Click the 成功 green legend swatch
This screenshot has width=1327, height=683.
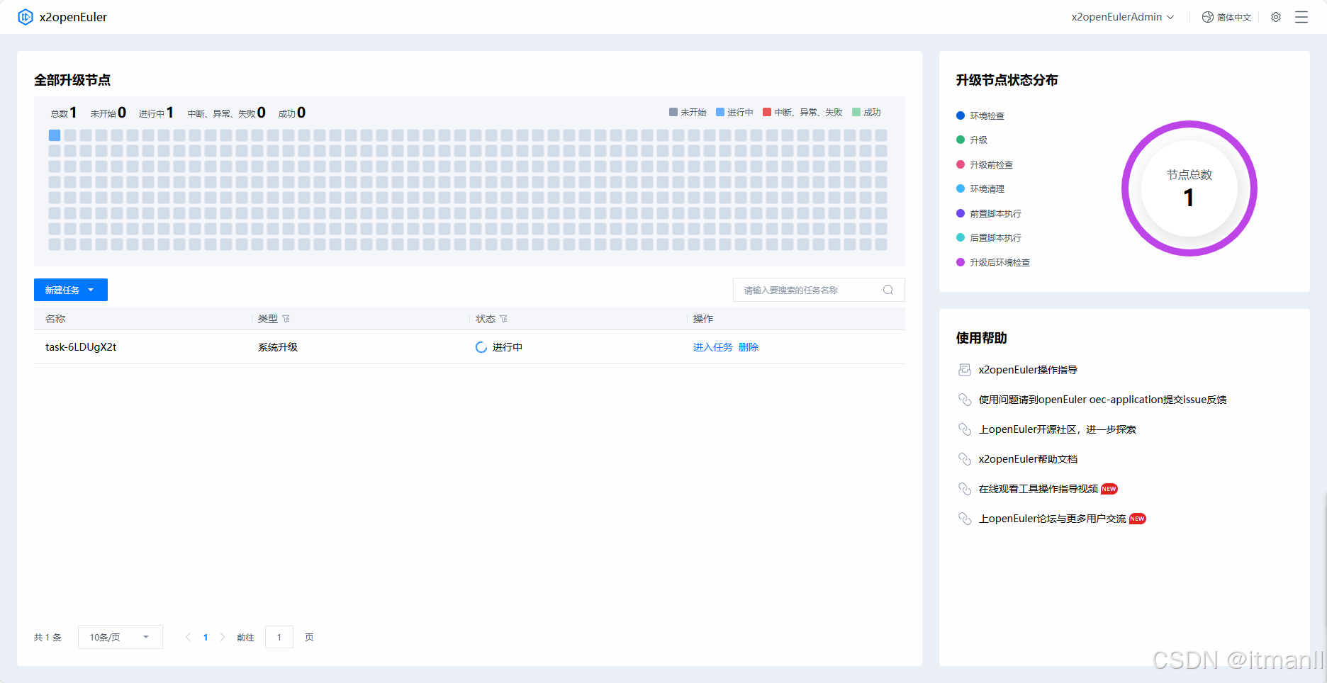coord(856,112)
